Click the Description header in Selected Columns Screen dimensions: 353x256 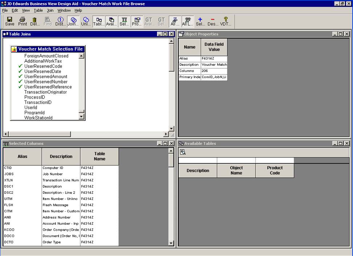point(61,156)
